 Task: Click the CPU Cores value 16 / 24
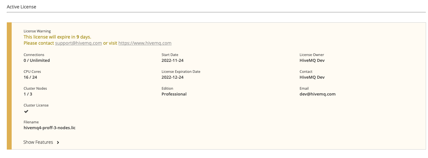point(30,77)
